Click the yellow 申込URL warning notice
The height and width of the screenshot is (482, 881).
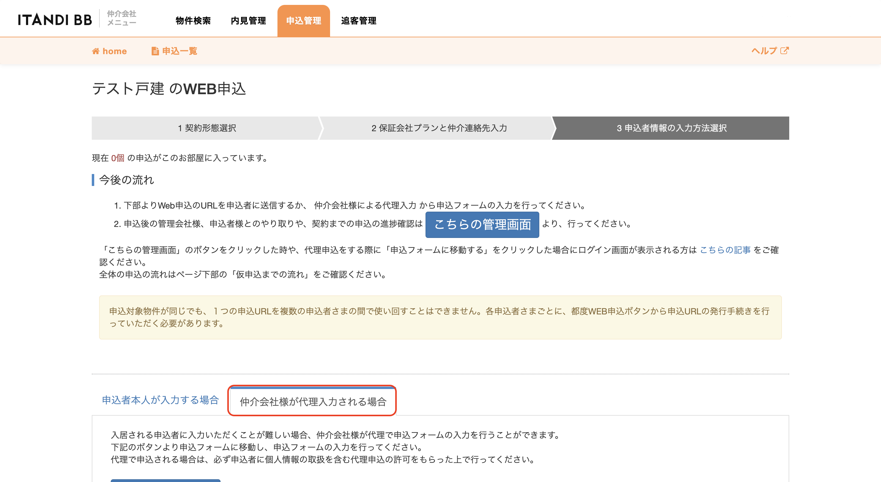click(x=440, y=317)
